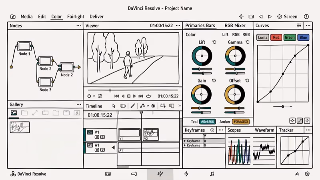Click the insert clip icon in Timeline

pyautogui.click(x=163, y=106)
